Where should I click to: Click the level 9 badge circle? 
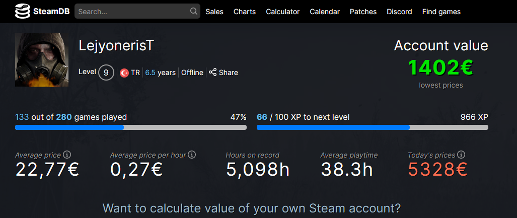click(x=106, y=72)
